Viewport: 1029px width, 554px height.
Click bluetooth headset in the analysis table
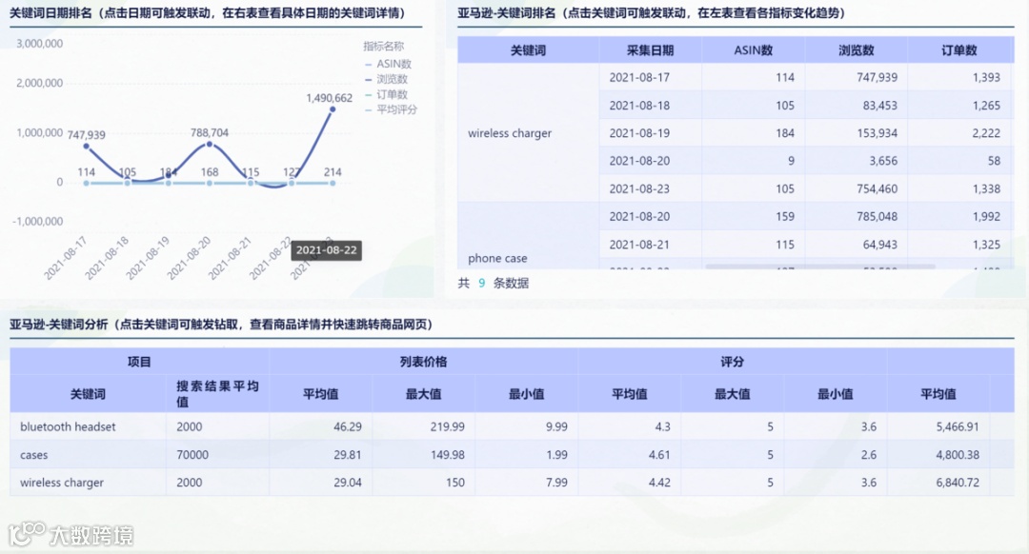tap(67, 426)
